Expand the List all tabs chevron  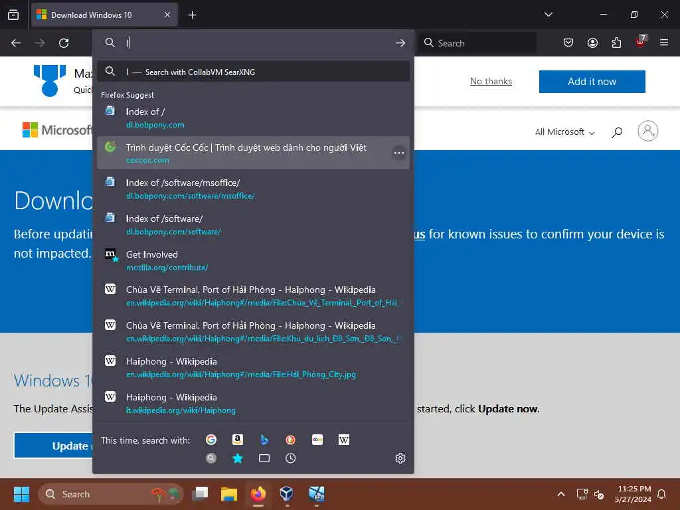(548, 15)
